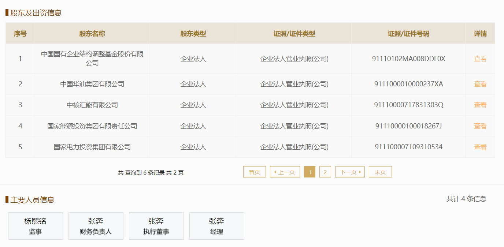The height and width of the screenshot is (247, 504).
Task: Click the 证照/证件号码 column header
Action: 408,34
